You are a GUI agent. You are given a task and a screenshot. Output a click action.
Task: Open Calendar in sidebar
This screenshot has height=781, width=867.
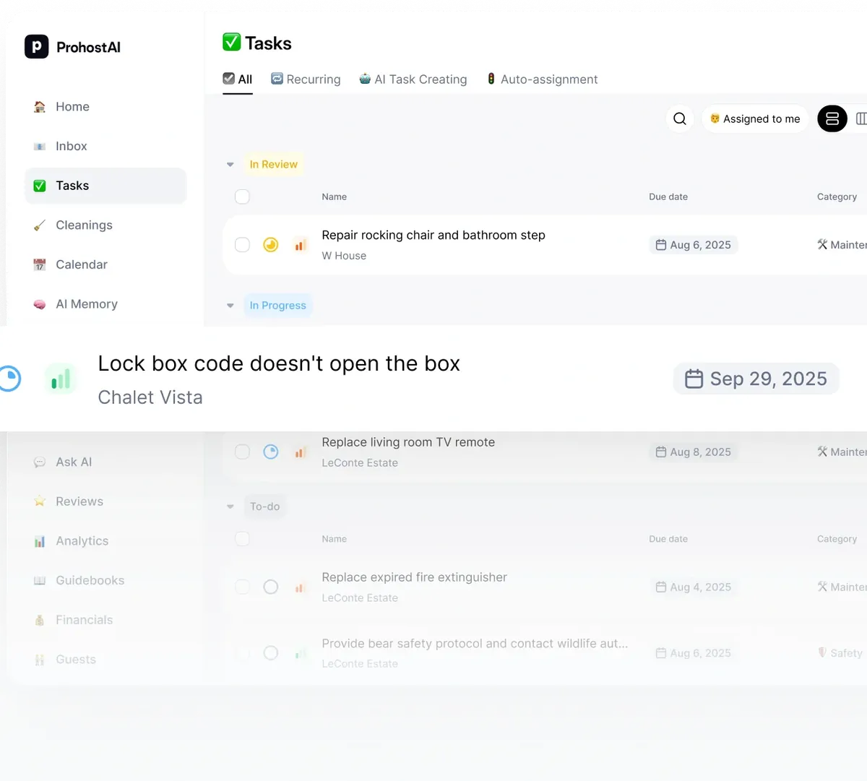[x=105, y=264]
